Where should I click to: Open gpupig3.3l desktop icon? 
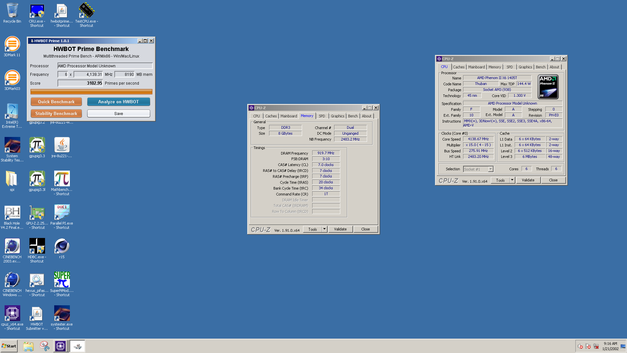(x=37, y=181)
